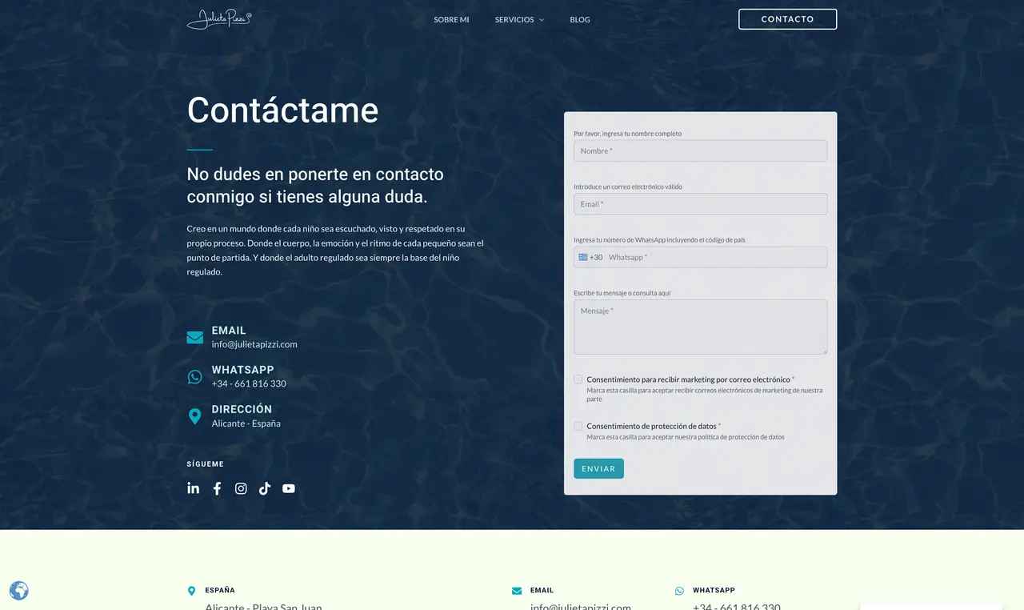This screenshot has width=1024, height=610.
Task: Click the footer "ESPAÑA" label
Action: click(220, 590)
